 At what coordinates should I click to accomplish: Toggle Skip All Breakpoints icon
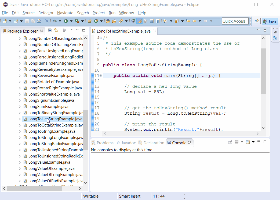(x=47, y=21)
